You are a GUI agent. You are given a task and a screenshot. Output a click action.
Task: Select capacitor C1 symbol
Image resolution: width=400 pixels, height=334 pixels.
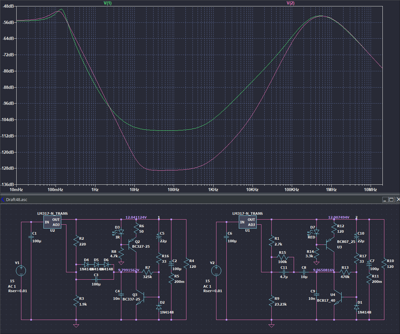tap(31, 237)
